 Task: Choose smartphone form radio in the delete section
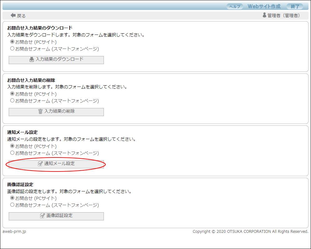point(12,101)
